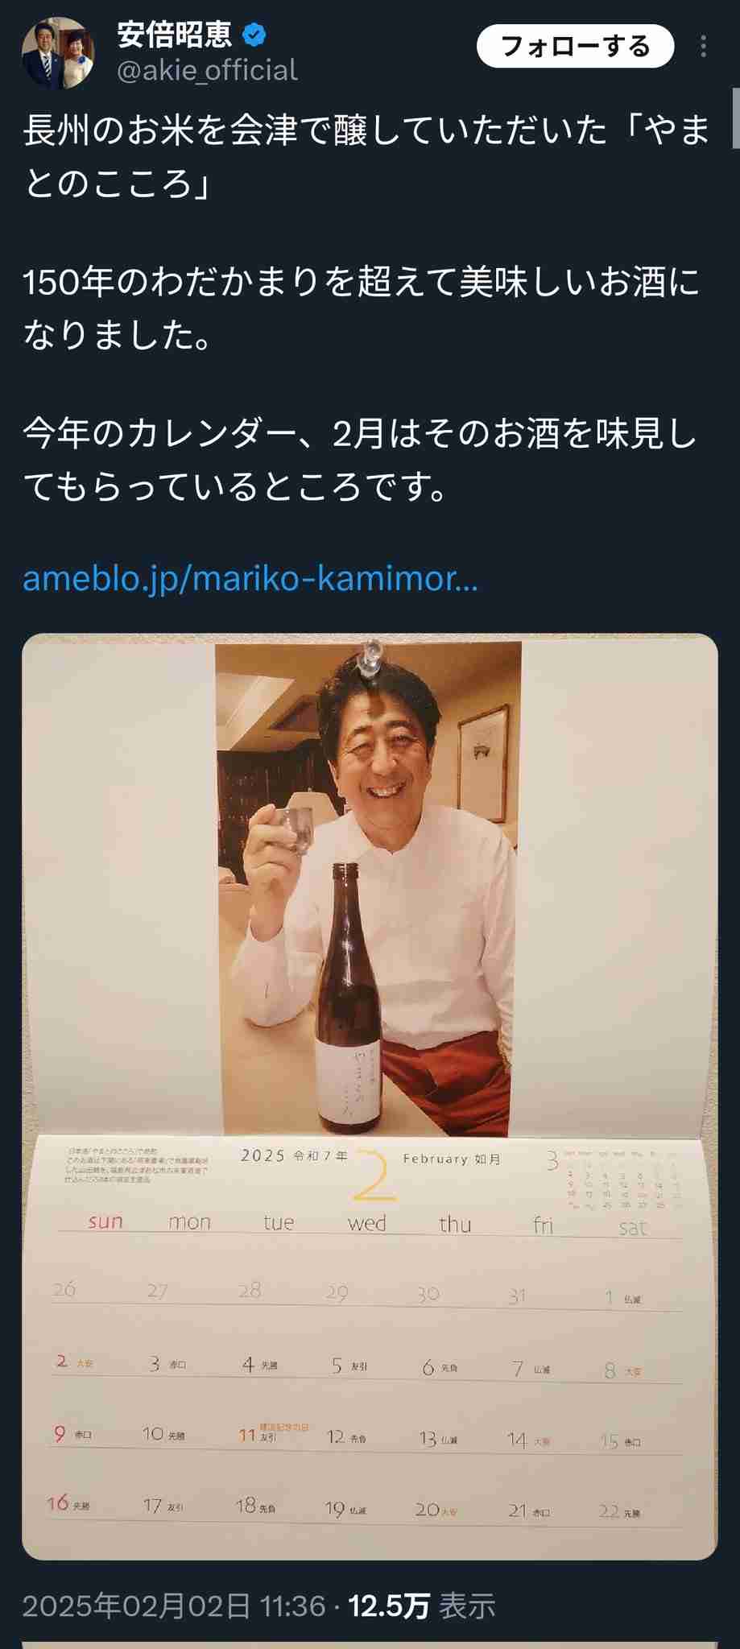
Task: Open the attached calendar photo
Action: (370, 1097)
